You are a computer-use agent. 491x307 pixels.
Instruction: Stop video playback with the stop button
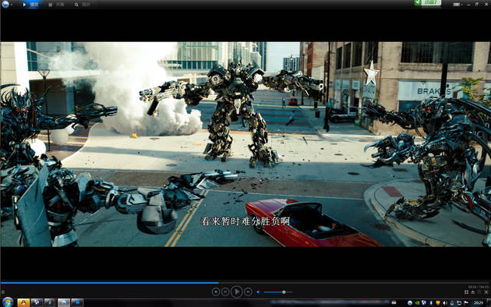(x=216, y=292)
